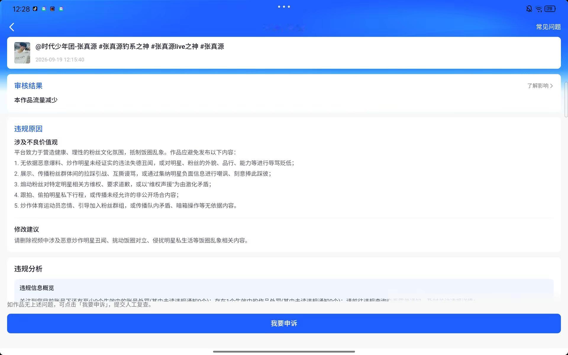Tap the 审核结果 heading
Screen dimensions: 568x355
coord(28,86)
